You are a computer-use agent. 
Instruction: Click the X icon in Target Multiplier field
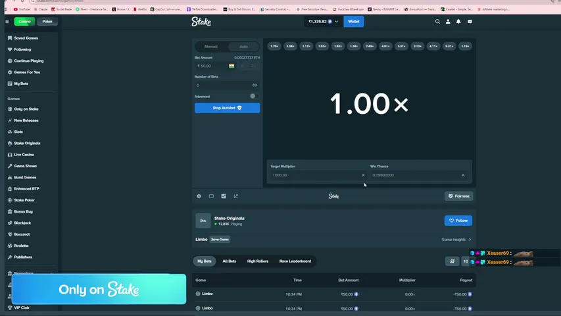click(363, 175)
